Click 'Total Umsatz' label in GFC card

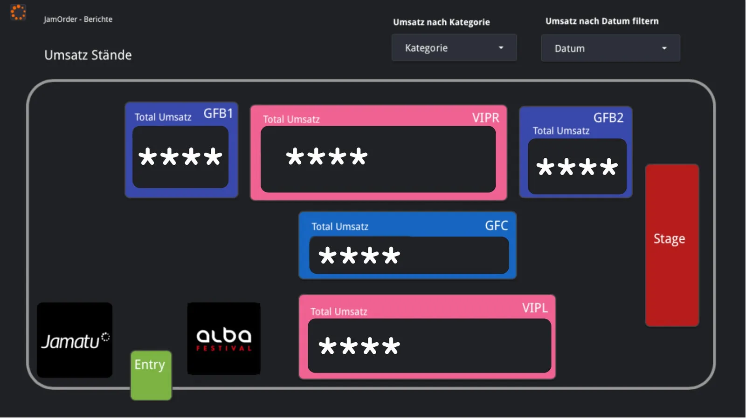click(x=340, y=227)
